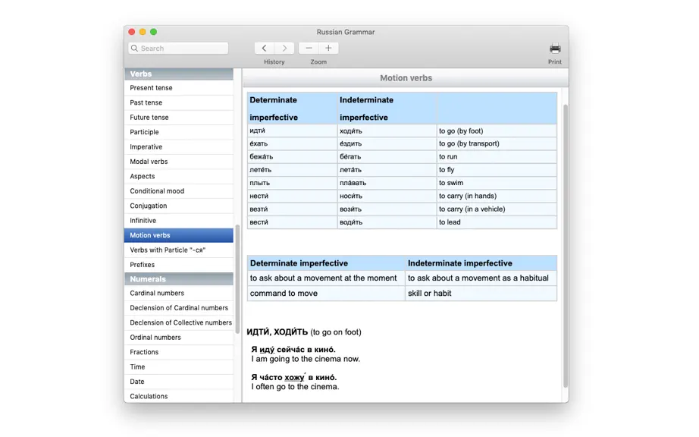This screenshot has width=699, height=437.
Task: Select Prefixes in the sidebar
Action: click(x=179, y=265)
